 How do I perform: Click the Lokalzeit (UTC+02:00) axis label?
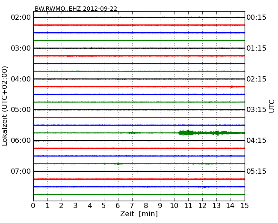click(x=5, y=106)
